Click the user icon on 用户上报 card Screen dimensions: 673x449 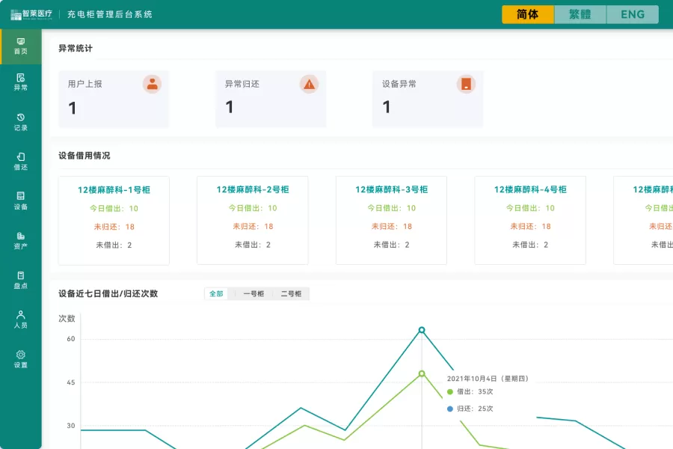coord(152,84)
